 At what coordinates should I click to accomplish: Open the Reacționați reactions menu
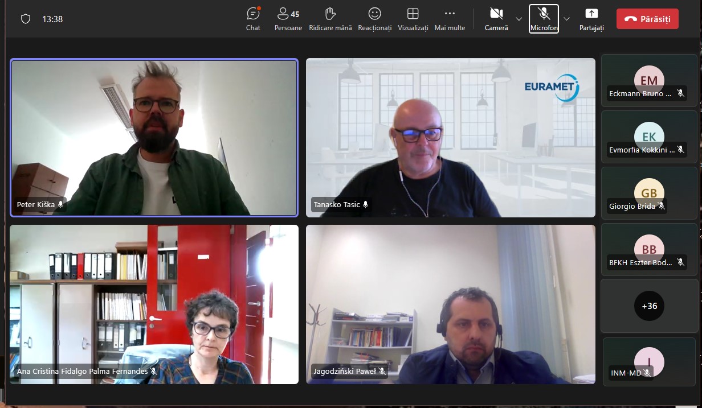374,19
